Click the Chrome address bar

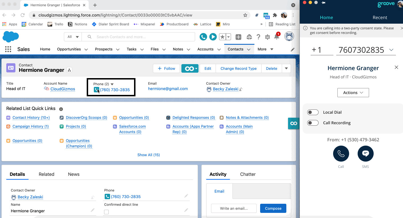(140, 15)
